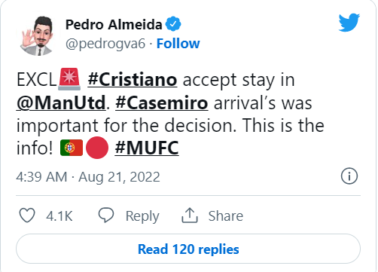Click the red circle emoji
Viewport: 378px width, 272px height.
97,148
